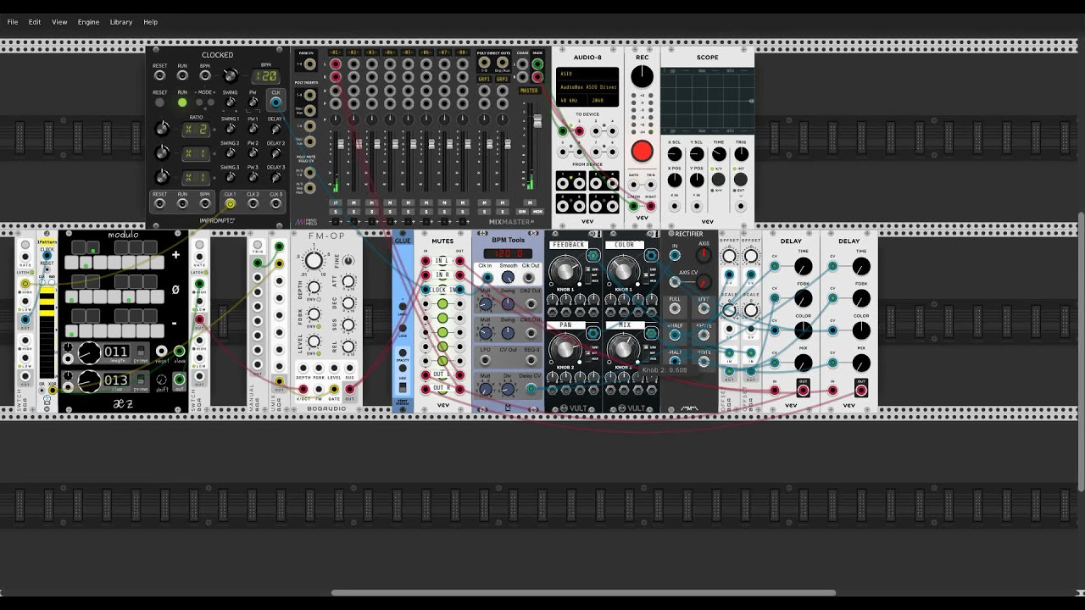The image size is (1085, 610).
Task: Open the File menu
Action: pyautogui.click(x=13, y=22)
